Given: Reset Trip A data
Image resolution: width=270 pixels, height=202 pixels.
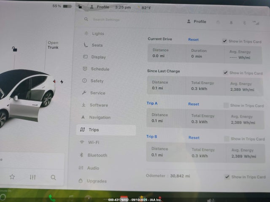Looking at the screenshot, I should [x=194, y=104].
